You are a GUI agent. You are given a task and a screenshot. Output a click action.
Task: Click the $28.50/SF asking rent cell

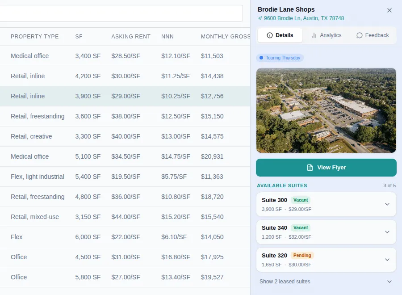coord(126,56)
